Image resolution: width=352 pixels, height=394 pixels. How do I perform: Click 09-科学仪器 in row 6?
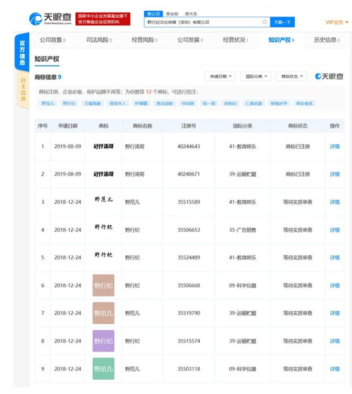[242, 285]
